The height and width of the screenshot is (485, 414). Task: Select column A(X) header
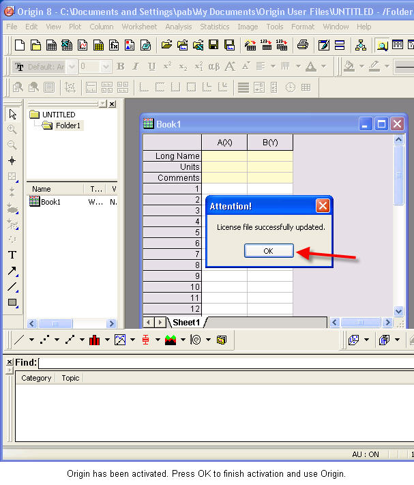[x=224, y=143]
